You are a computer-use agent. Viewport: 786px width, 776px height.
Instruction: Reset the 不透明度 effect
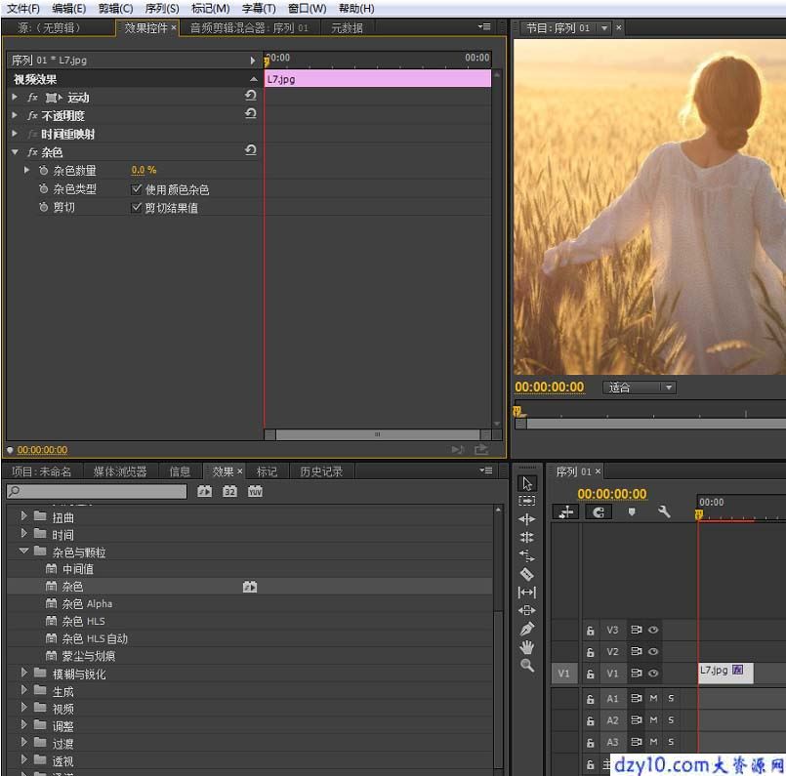(250, 114)
